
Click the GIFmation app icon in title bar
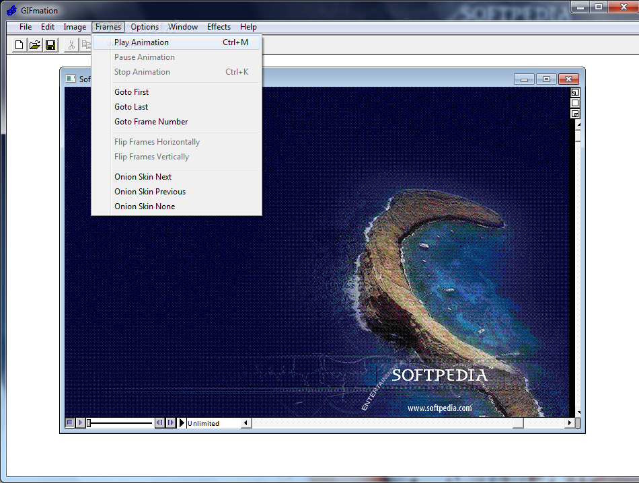(12, 10)
